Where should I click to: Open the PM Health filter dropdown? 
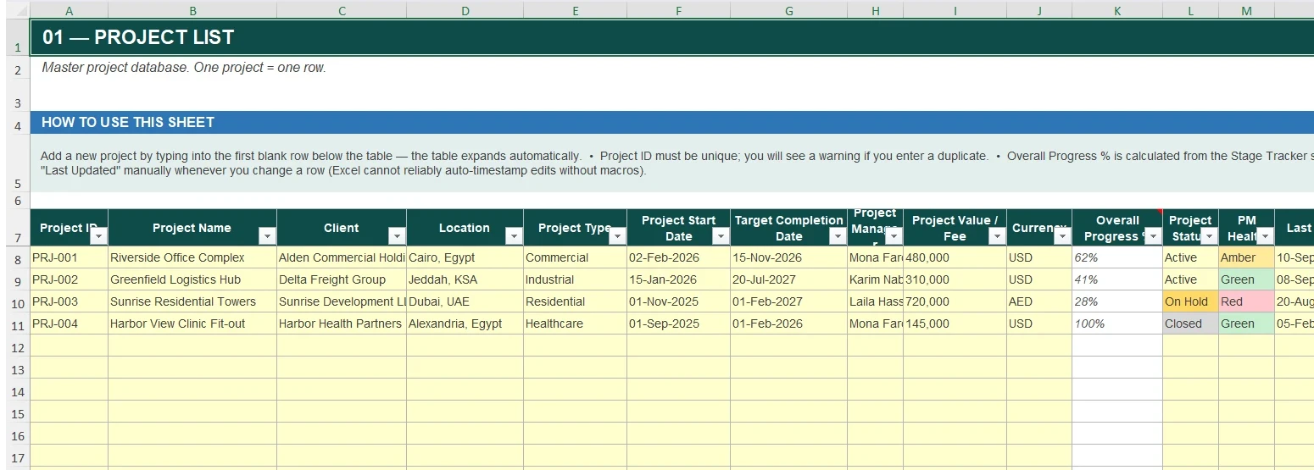(x=1265, y=236)
